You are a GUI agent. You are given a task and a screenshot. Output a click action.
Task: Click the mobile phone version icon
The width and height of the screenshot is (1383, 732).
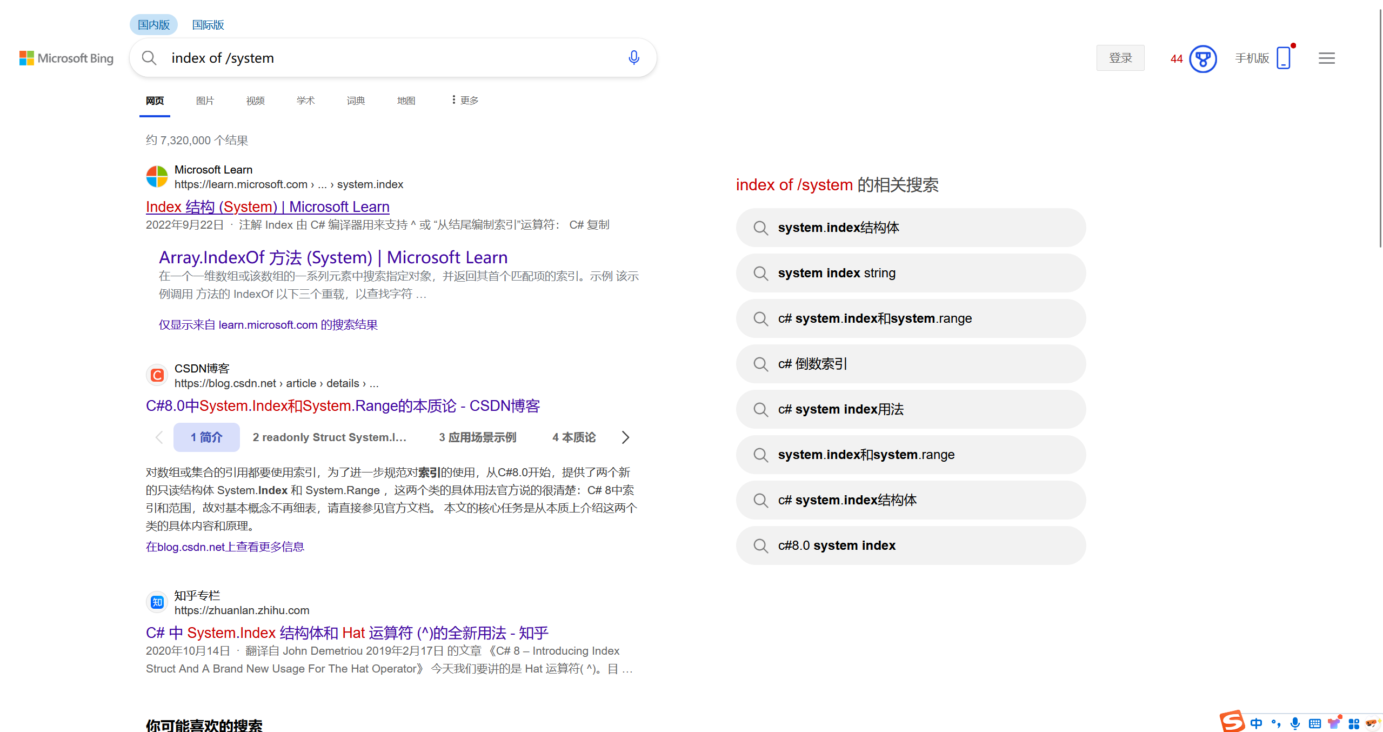[x=1283, y=58]
